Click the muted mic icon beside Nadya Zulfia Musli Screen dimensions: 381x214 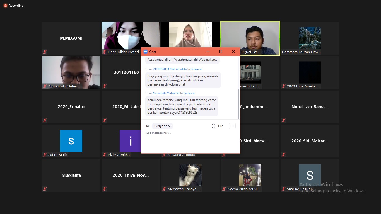[x=224, y=189]
